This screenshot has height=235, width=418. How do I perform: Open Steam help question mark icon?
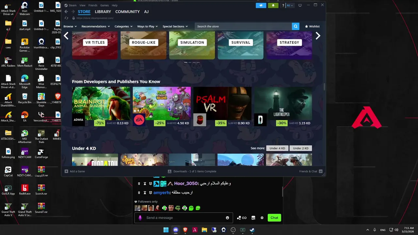[283, 5]
